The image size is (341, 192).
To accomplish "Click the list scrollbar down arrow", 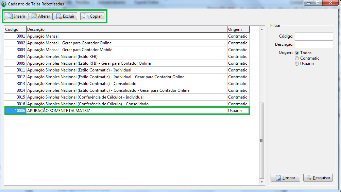I will 262,182.
